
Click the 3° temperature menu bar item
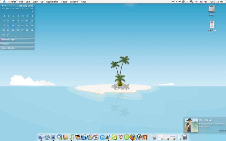click(x=187, y=2)
